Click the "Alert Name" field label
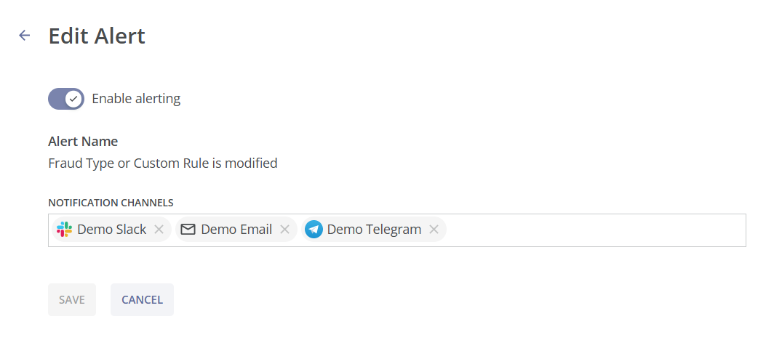 [x=83, y=141]
